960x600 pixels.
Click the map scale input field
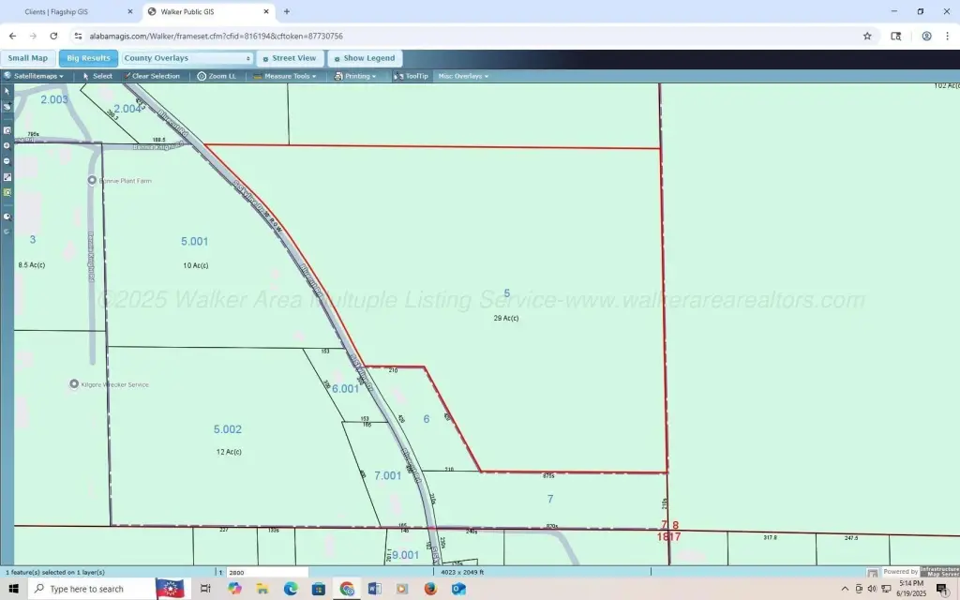266,572
